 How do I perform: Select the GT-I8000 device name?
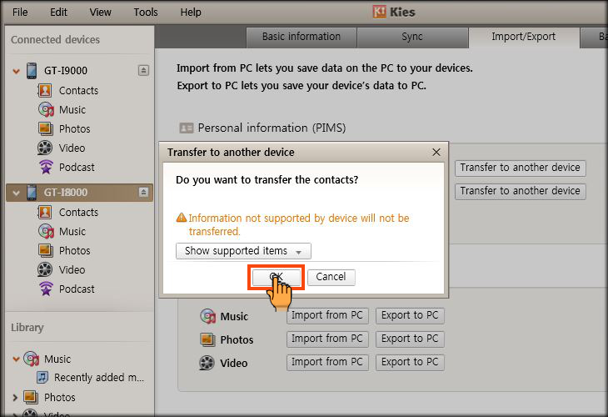(x=66, y=193)
